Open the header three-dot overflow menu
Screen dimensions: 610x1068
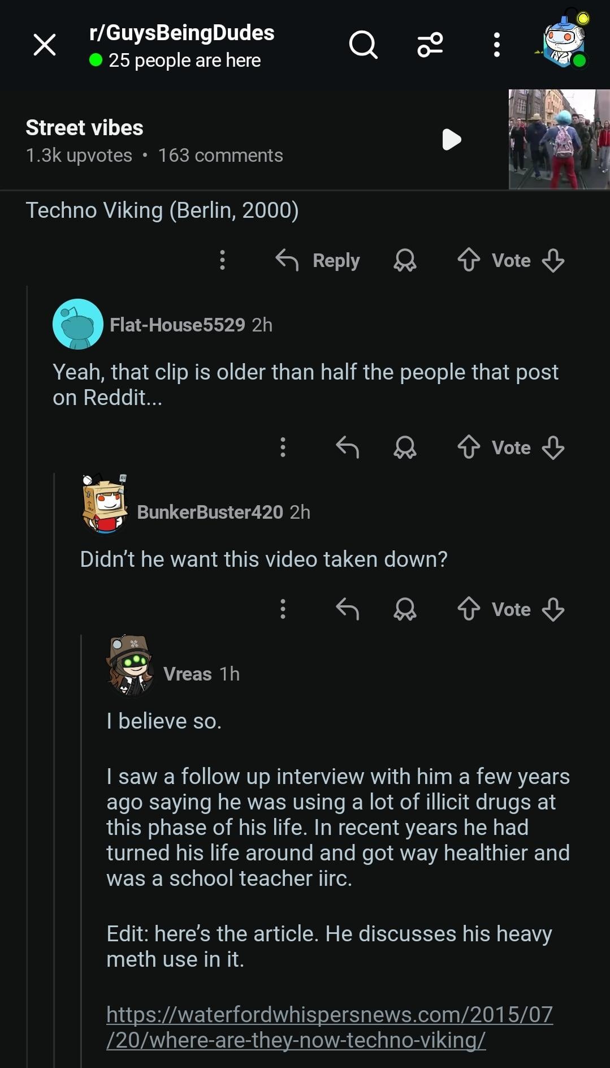496,45
